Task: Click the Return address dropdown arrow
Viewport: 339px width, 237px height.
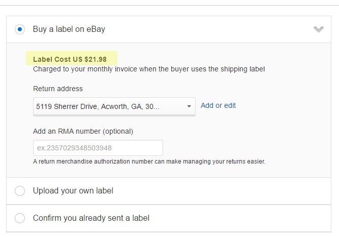Action: [189, 106]
